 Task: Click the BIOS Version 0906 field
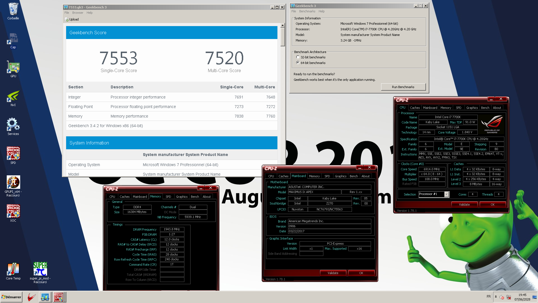point(330,226)
